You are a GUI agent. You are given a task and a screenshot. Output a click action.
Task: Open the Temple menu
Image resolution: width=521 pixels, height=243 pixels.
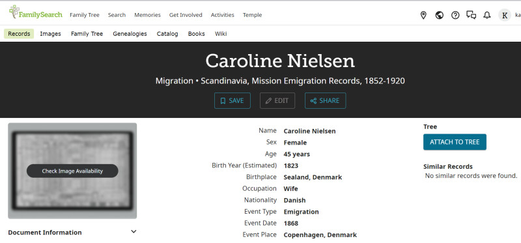pos(252,15)
